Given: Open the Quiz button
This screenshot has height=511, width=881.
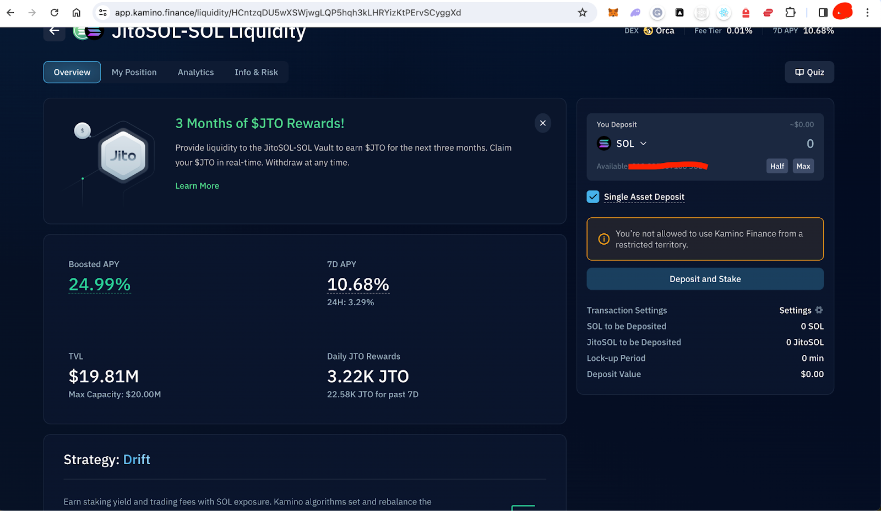Looking at the screenshot, I should click(x=809, y=72).
